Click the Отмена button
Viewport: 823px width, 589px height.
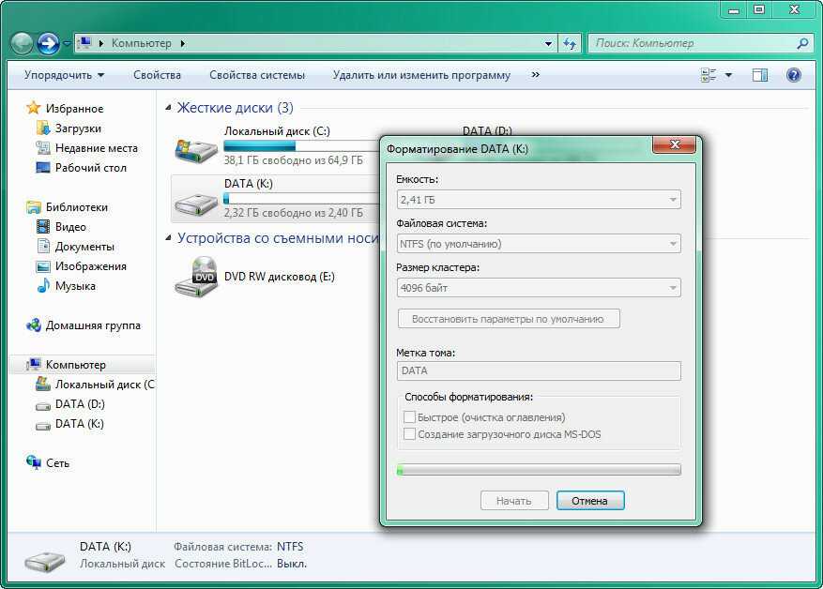pyautogui.click(x=590, y=501)
